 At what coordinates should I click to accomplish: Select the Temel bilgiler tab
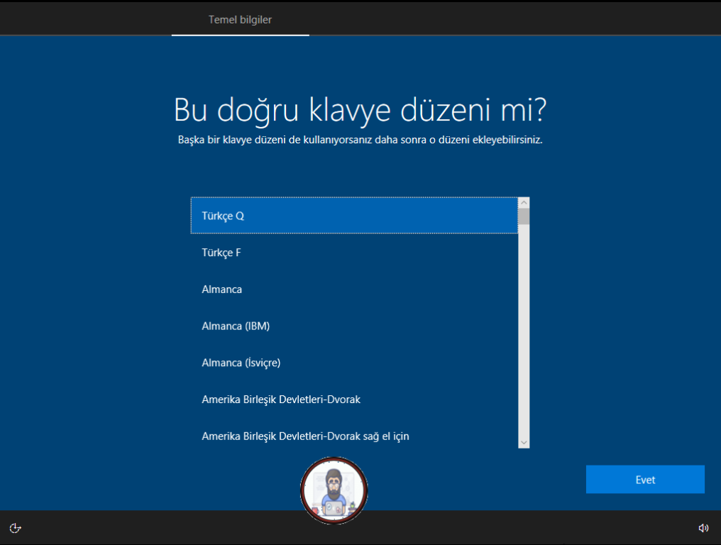(x=240, y=20)
